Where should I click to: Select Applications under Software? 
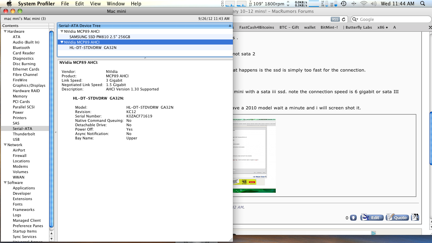coord(24,188)
